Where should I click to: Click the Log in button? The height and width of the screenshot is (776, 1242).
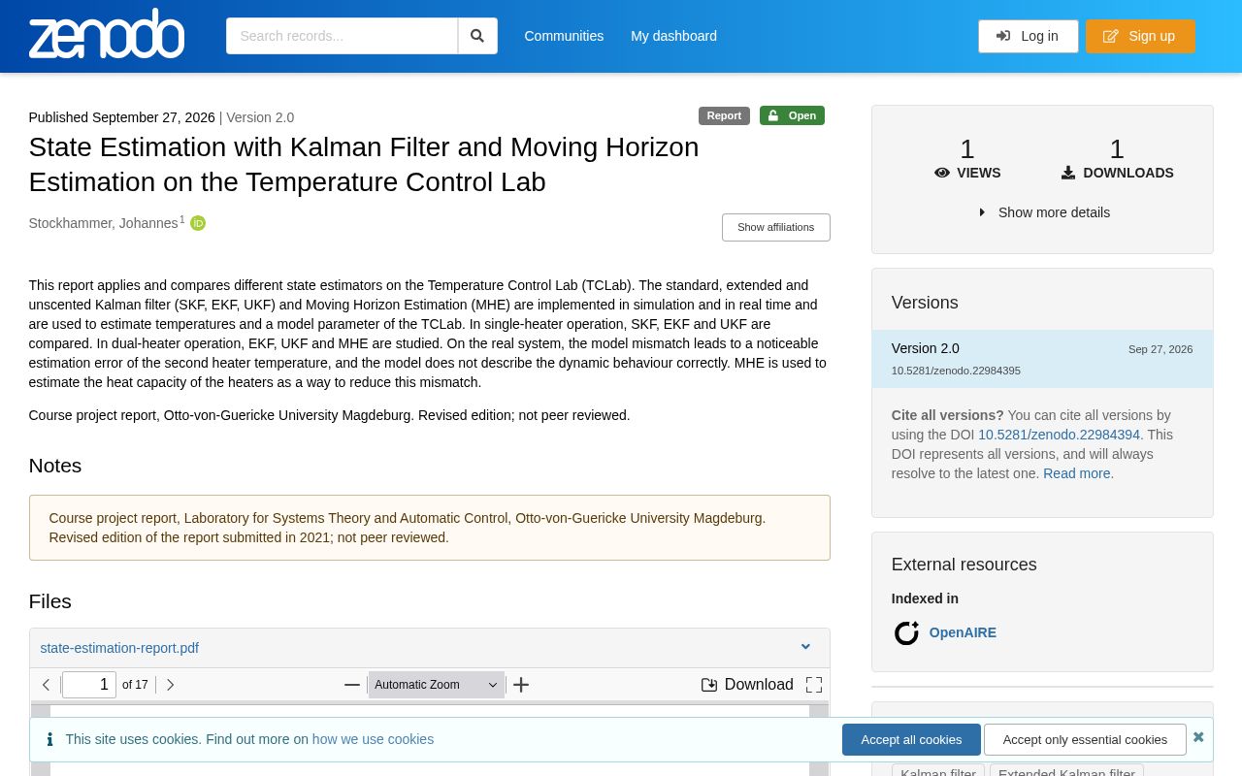click(x=1028, y=36)
